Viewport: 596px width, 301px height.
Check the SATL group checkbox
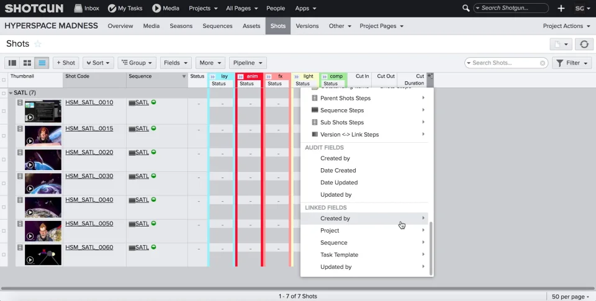point(4,93)
